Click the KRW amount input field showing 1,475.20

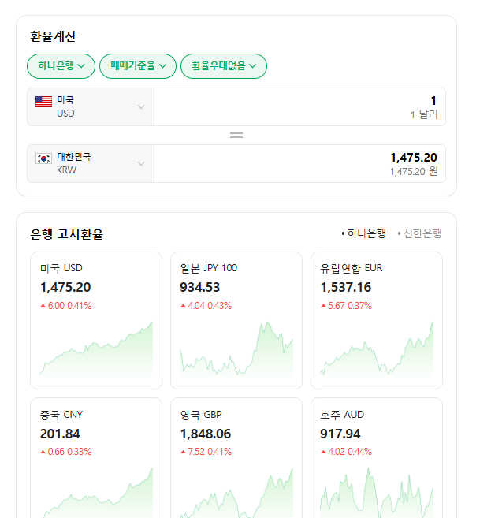[x=299, y=163]
